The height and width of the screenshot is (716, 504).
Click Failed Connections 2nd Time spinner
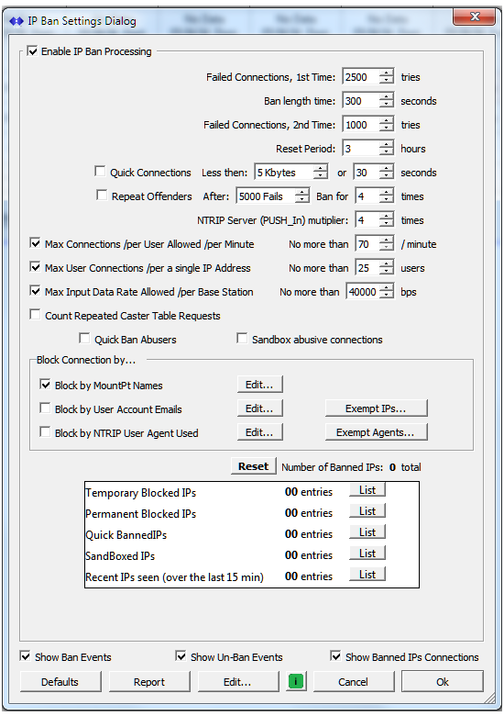point(387,124)
